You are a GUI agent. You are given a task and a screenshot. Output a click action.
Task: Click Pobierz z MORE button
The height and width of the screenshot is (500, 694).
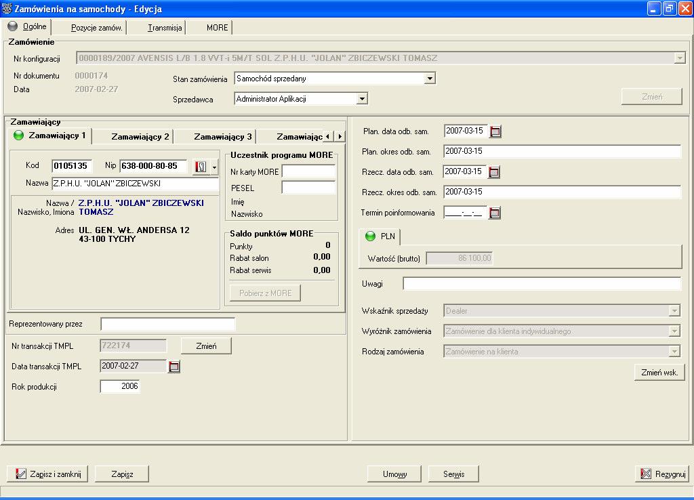[x=265, y=293]
